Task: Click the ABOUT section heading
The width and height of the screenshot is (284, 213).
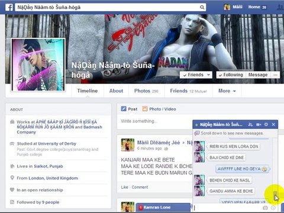Action: coord(17,109)
